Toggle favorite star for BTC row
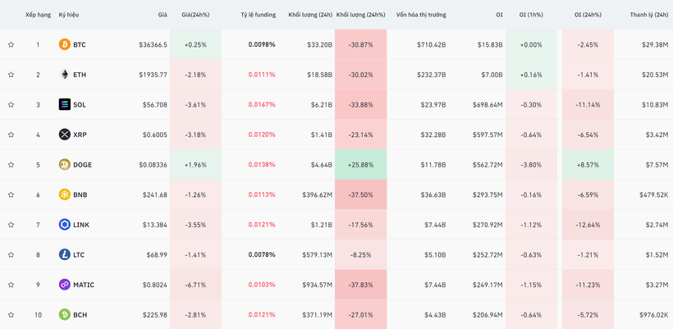This screenshot has height=329, width=673. point(11,44)
